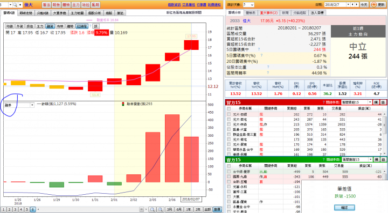The image size is (388, 213).
Task: Check the 國票-九鼎 row checkbox
Action: [x=228, y=177]
